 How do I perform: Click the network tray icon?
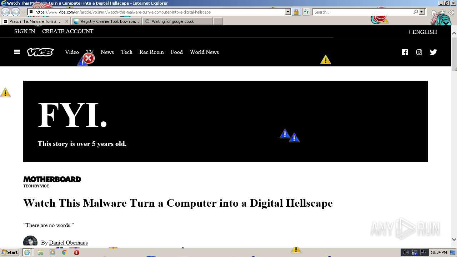point(415,252)
